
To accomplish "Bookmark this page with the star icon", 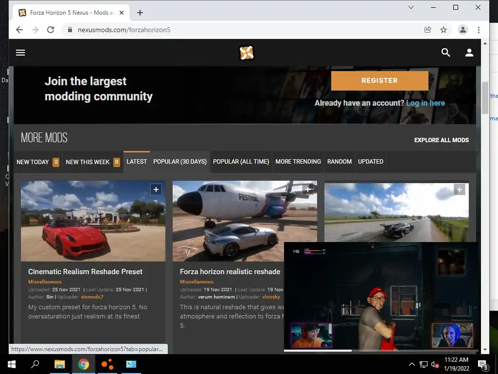I will pos(444,30).
